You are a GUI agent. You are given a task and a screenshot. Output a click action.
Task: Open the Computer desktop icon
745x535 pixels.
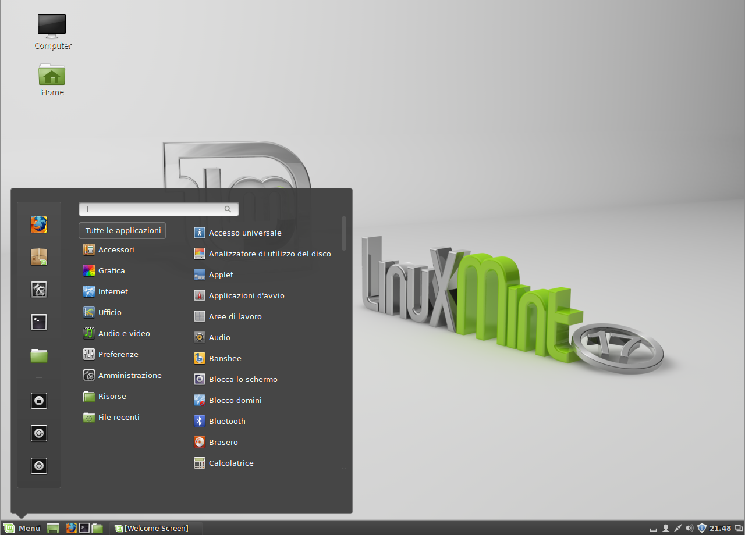(52, 31)
